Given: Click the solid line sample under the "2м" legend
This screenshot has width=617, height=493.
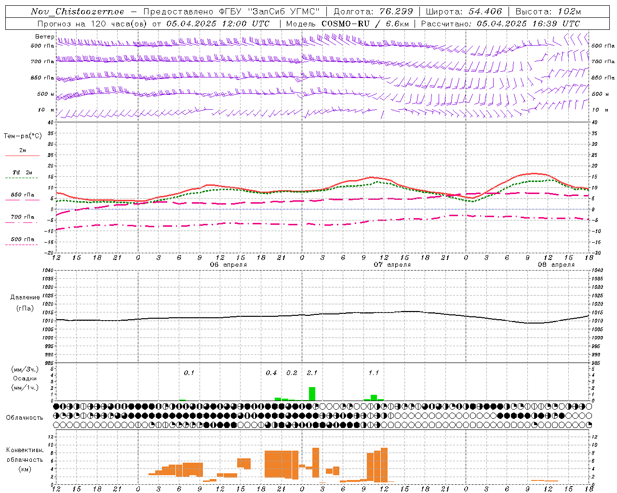Looking at the screenshot, I should (22, 156).
